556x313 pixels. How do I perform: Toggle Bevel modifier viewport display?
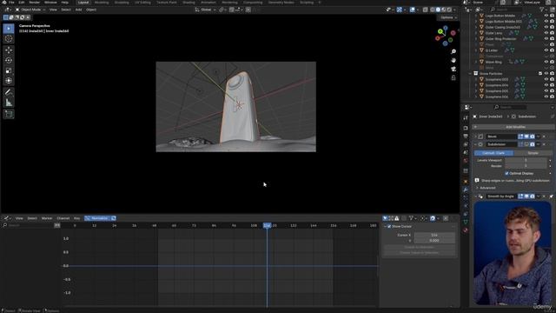[526, 137]
